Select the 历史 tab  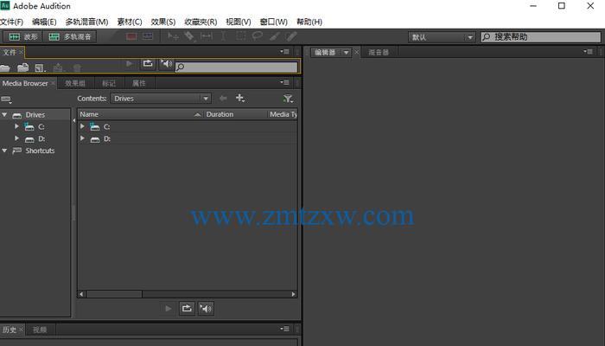[x=10, y=330]
